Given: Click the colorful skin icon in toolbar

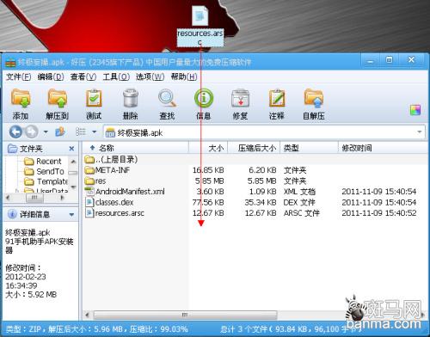Looking at the screenshot, I should pyautogui.click(x=415, y=110).
